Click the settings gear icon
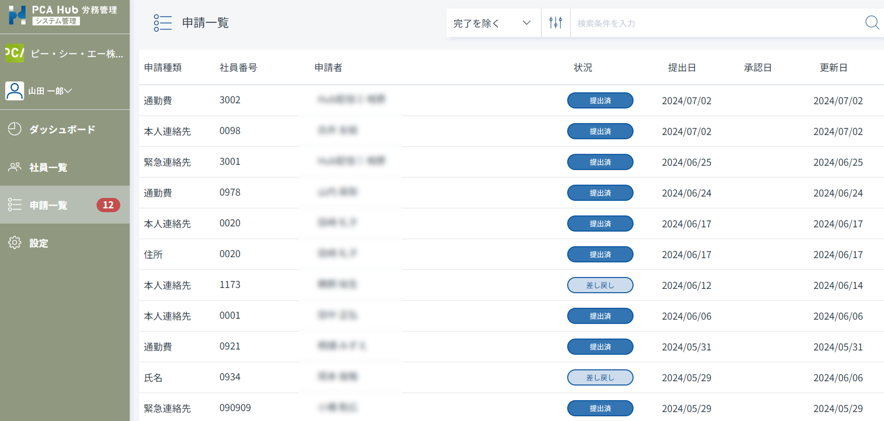 [15, 243]
